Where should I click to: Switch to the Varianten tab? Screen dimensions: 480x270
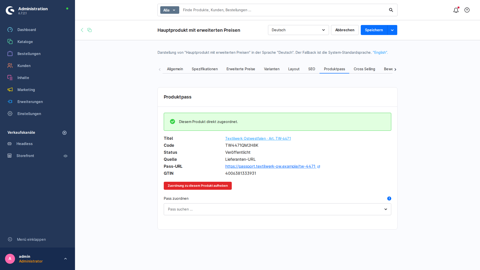[272, 69]
